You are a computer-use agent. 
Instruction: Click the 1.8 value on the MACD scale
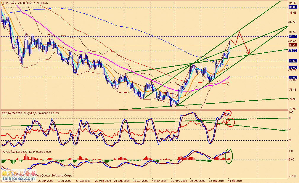[x=291, y=151]
